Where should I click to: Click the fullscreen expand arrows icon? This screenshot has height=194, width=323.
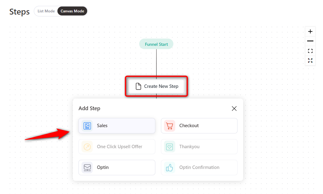tap(310, 60)
